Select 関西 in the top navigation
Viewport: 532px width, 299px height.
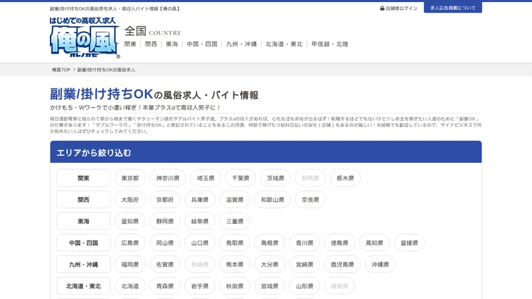151,44
